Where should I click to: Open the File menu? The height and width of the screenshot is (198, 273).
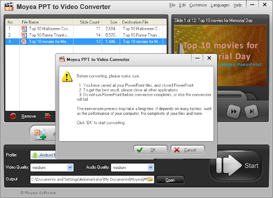tap(172, 5)
